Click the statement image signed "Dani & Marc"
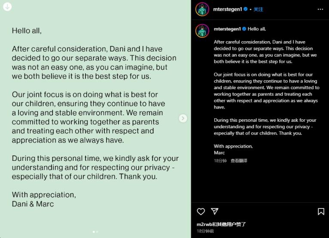The image size is (329, 238). (x=94, y=116)
